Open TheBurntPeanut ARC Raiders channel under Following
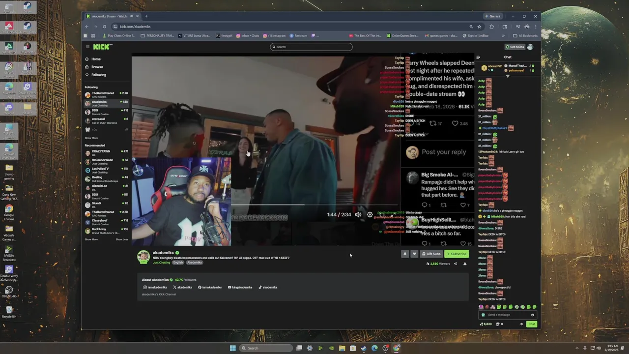The width and height of the screenshot is (629, 354). pyautogui.click(x=106, y=94)
